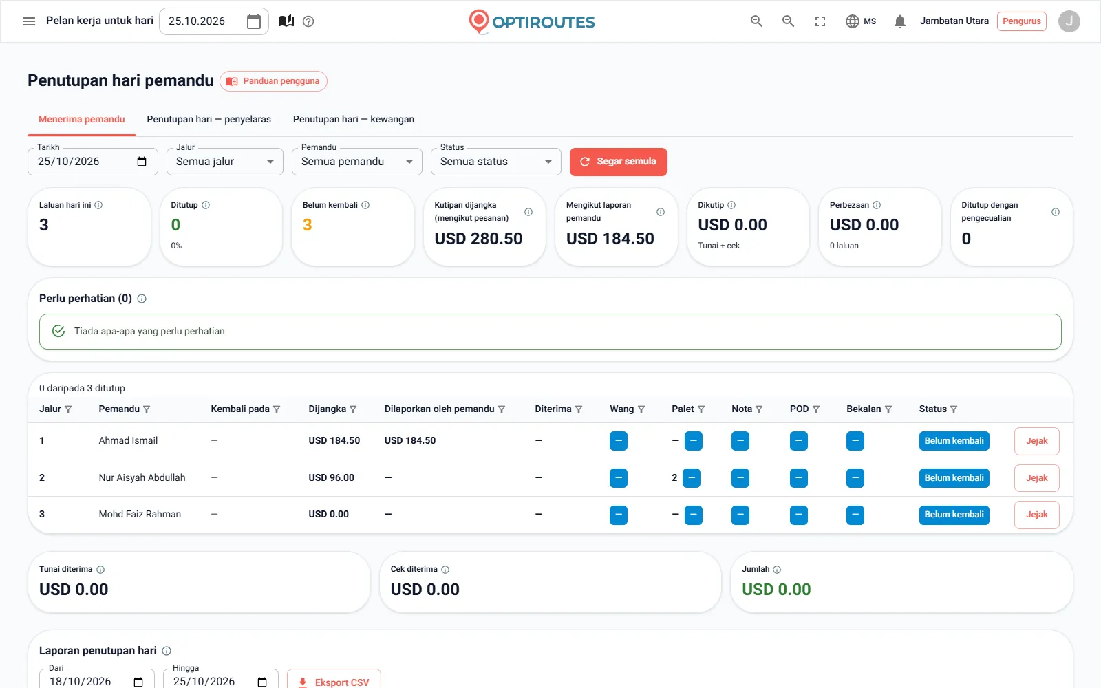This screenshot has width=1101, height=688.
Task: Click the zoom-in magnifier icon
Action: [x=788, y=21]
